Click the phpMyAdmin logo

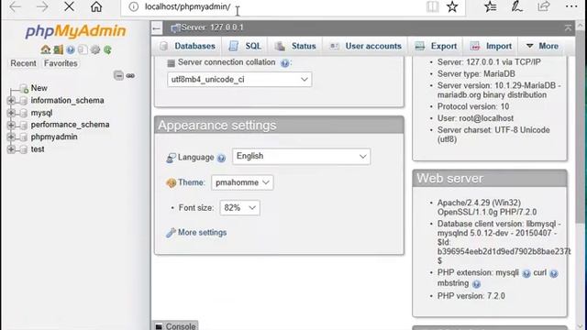point(75,31)
